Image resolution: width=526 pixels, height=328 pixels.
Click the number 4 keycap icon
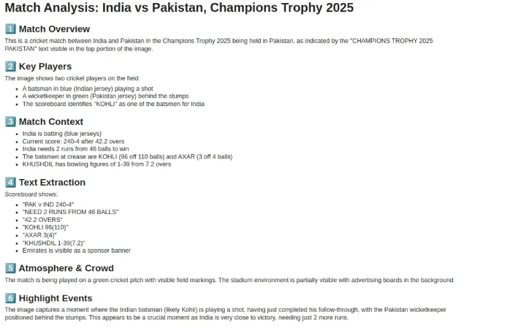tap(10, 182)
